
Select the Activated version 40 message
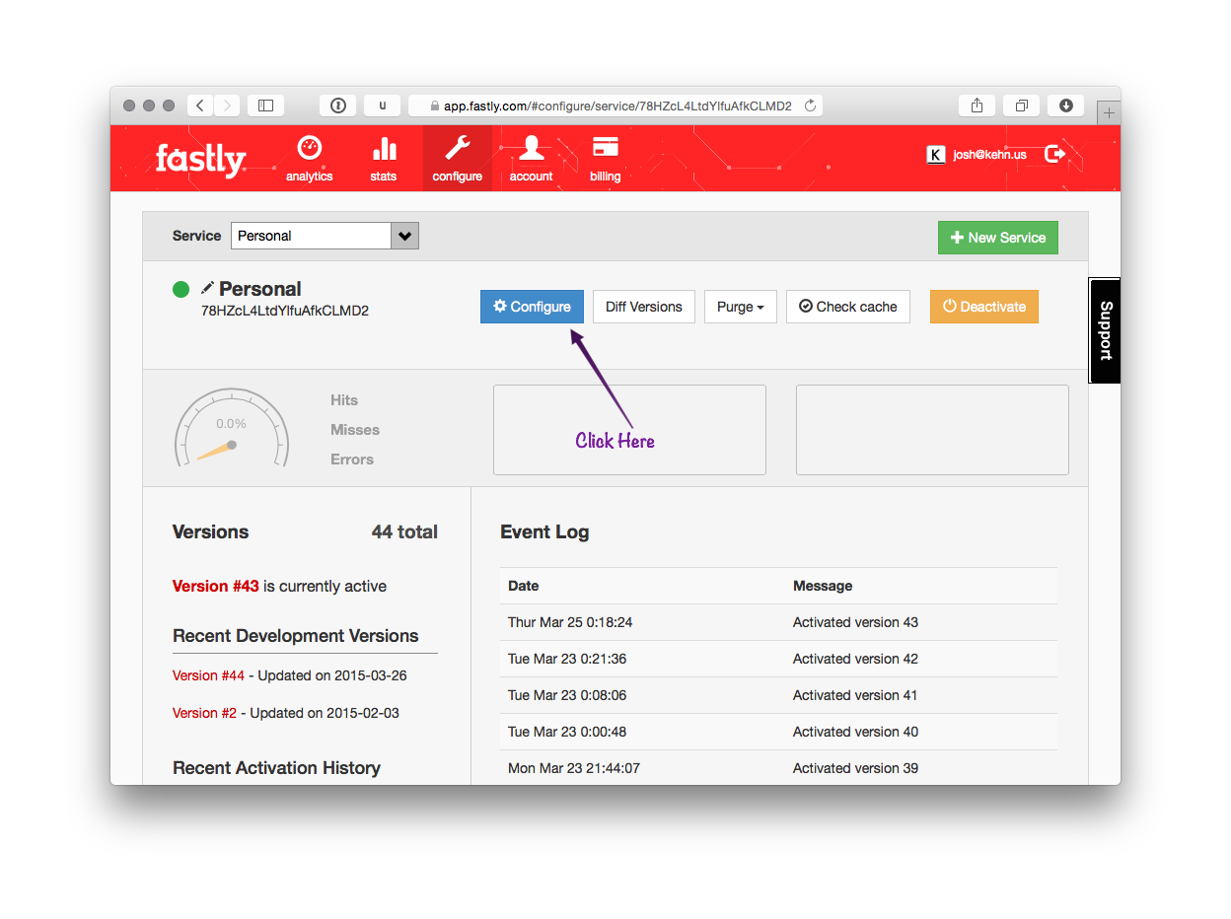tap(855, 732)
